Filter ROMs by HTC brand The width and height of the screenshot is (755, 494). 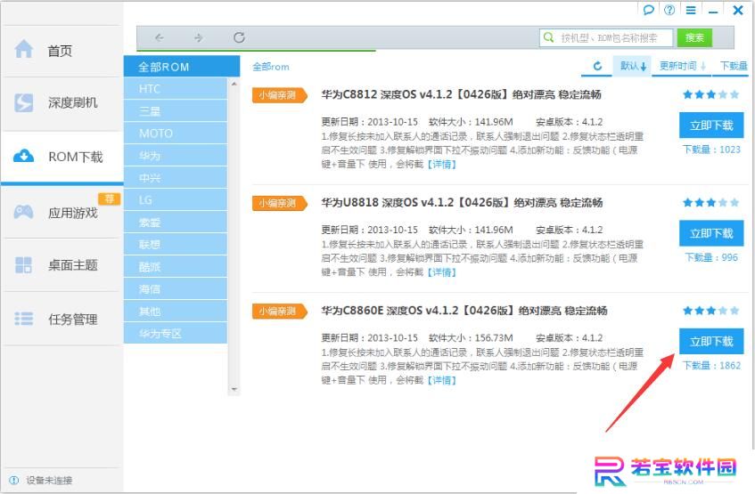point(176,89)
